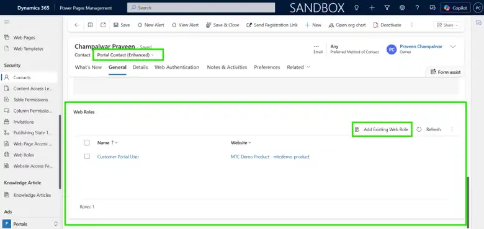The width and height of the screenshot is (484, 229).
Task: Click New in the command bar
Action: tap(313, 25)
